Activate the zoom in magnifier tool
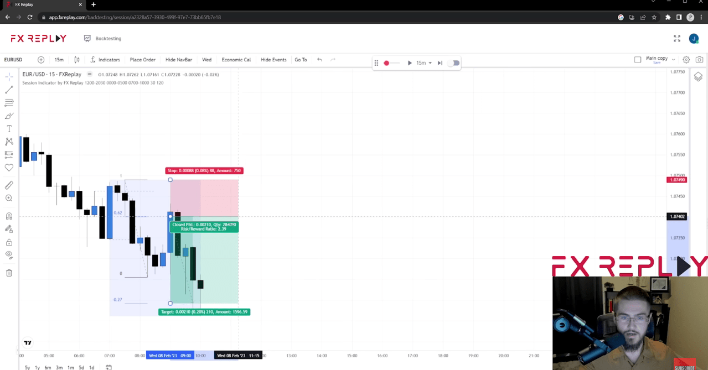Viewport: 708px width, 370px height. (x=9, y=198)
